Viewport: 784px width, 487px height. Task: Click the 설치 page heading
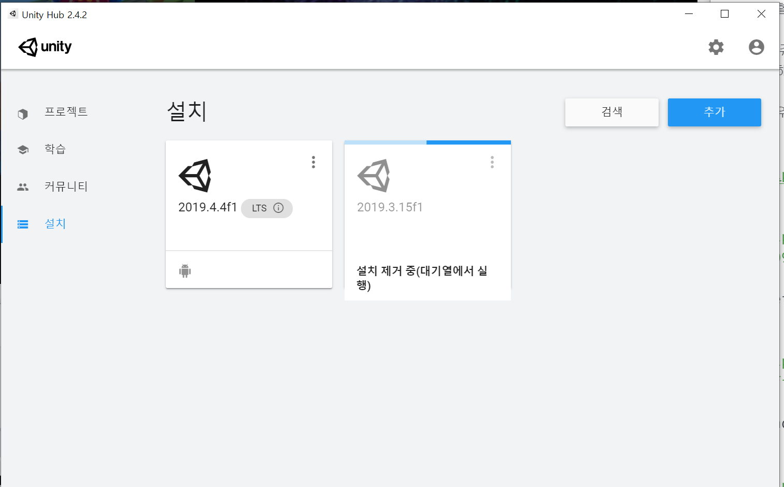(187, 111)
